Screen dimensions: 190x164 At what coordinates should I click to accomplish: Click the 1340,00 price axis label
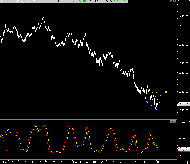point(184,63)
